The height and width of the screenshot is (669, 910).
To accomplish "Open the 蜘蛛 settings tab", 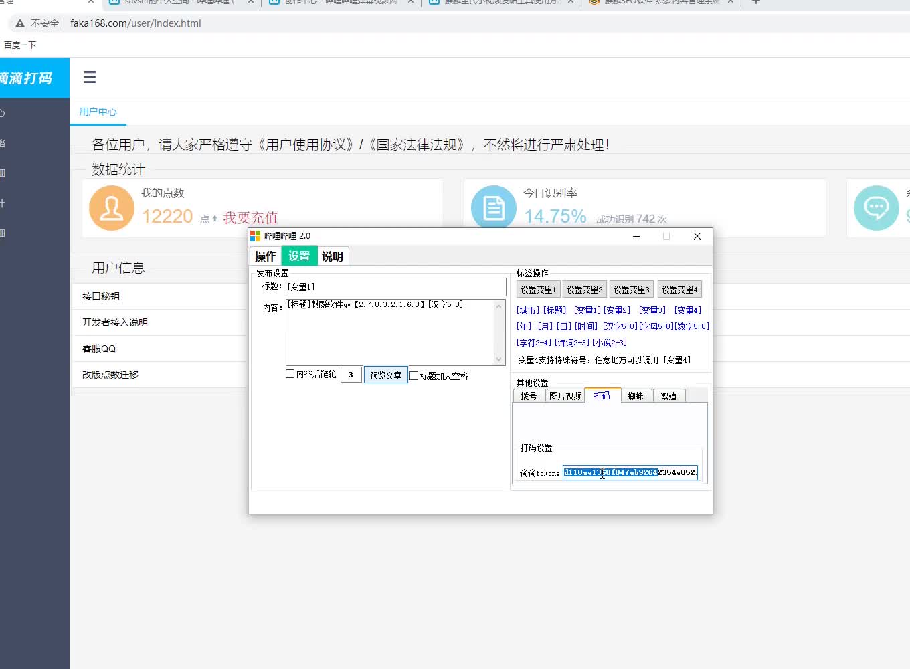I will click(636, 396).
